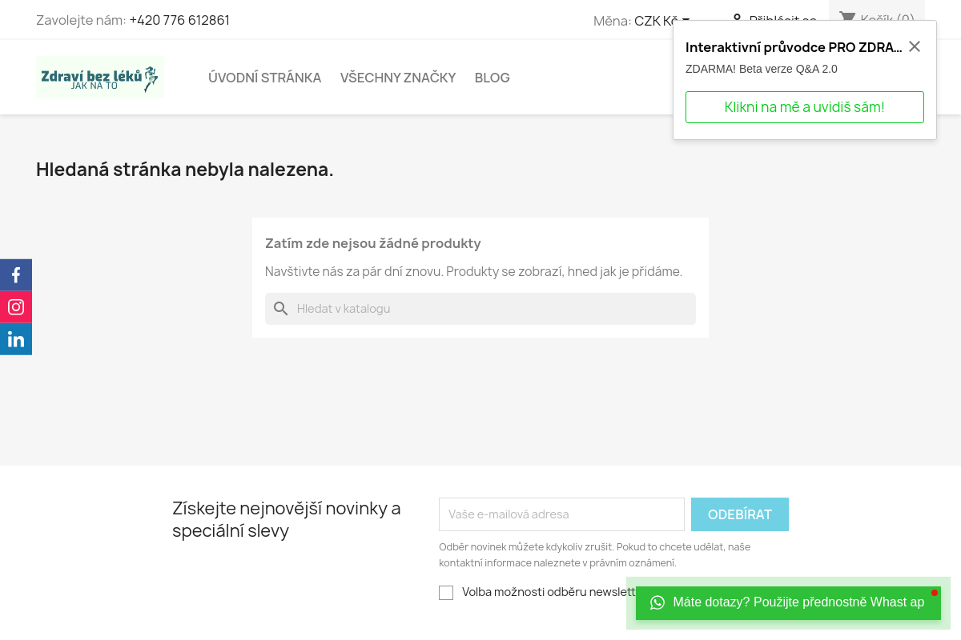Click the magnifier icon in catalog search
This screenshot has width=961, height=640.
[x=280, y=309]
